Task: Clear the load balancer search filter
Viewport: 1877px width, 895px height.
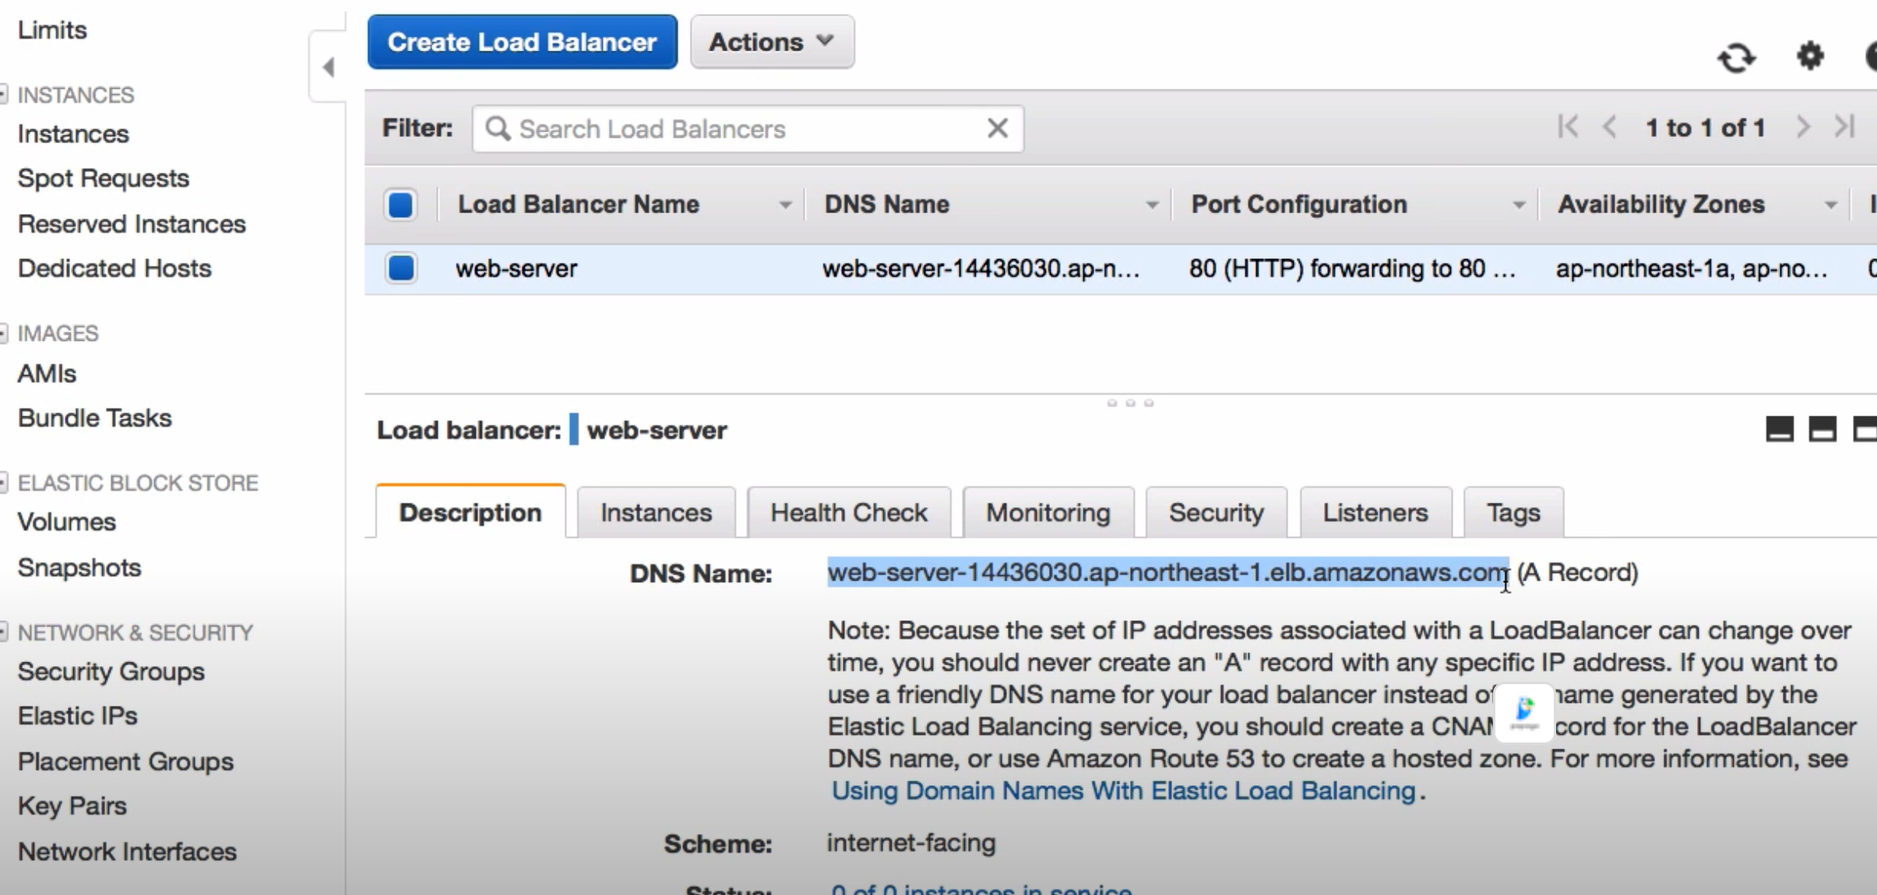Action: click(x=997, y=128)
